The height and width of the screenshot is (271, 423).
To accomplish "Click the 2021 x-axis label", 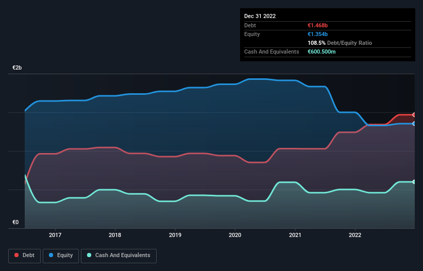I will 295,235.
